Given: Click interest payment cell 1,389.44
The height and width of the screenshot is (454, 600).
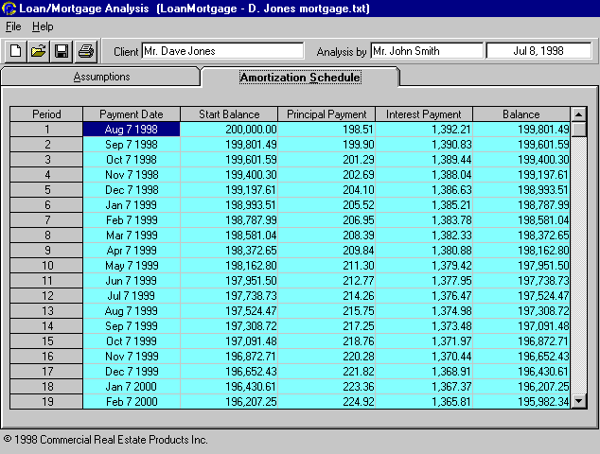Looking at the screenshot, I should 424,160.
